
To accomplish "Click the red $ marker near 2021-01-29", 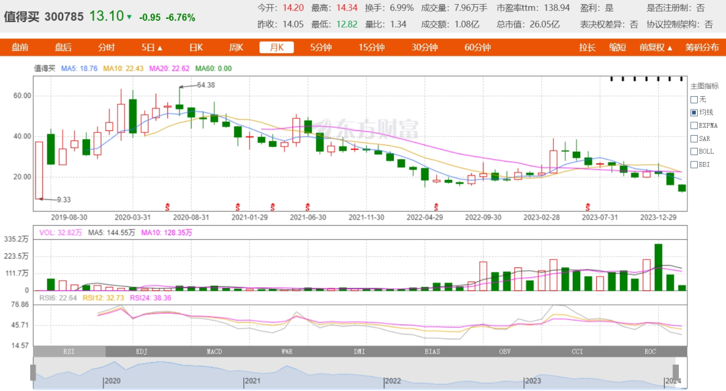I will (x=237, y=206).
